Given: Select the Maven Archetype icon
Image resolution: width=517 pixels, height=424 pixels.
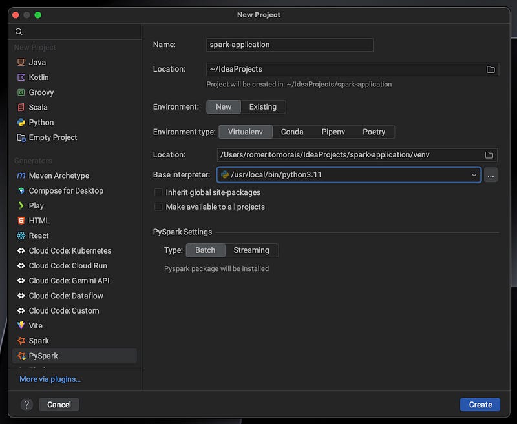Looking at the screenshot, I should click(21, 176).
